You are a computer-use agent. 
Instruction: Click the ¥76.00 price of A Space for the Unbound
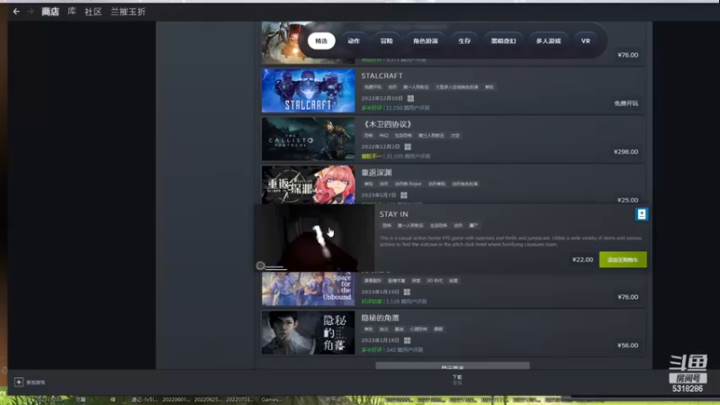(x=627, y=297)
